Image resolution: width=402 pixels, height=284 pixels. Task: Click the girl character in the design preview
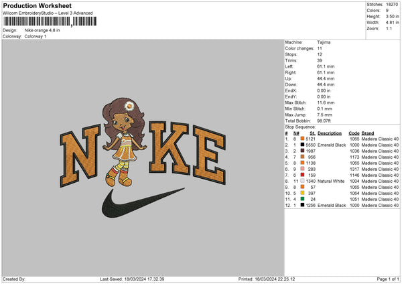[x=124, y=141]
